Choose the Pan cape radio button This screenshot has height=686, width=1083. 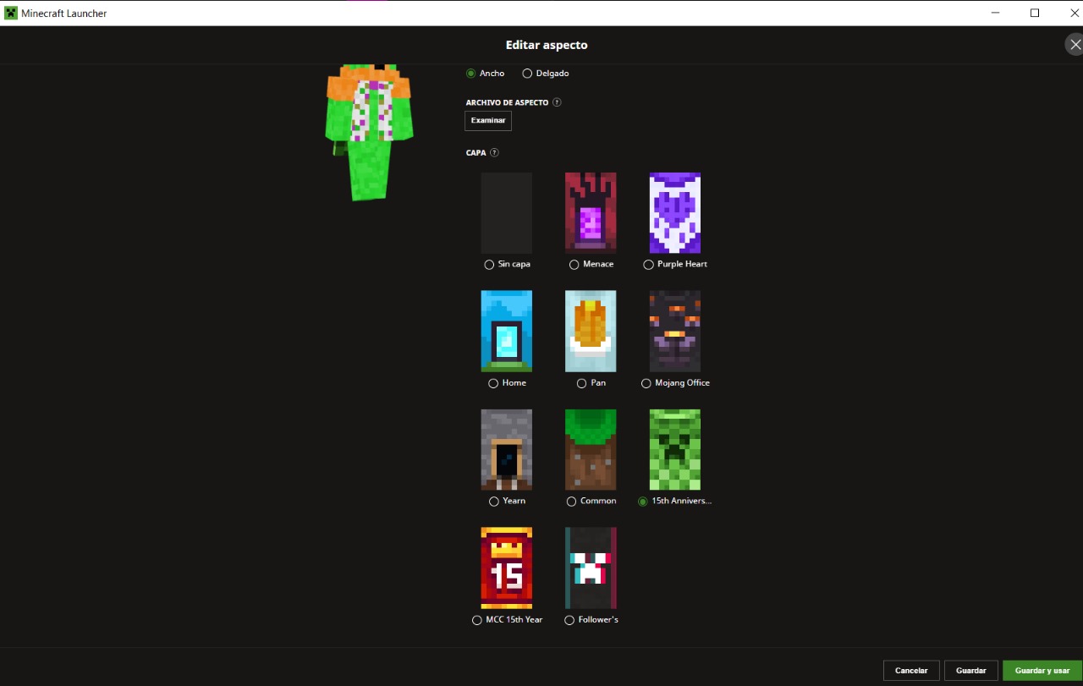point(581,383)
